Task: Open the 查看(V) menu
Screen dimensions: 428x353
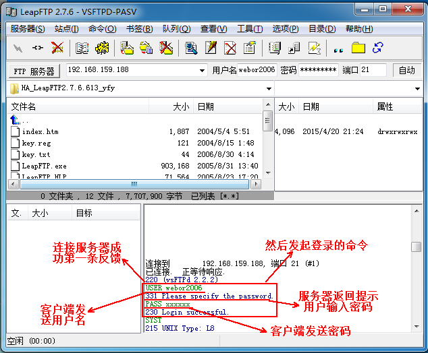Action: (x=213, y=29)
